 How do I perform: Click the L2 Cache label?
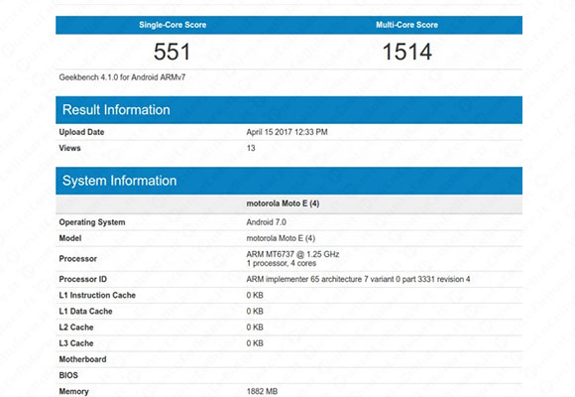[76, 328]
